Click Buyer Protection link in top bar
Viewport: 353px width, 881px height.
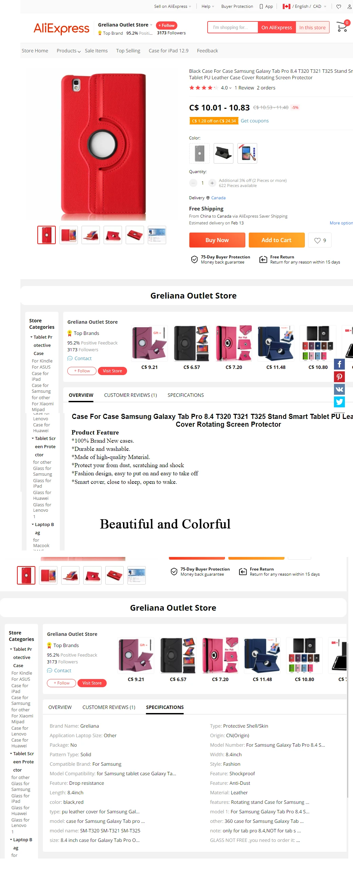click(237, 6)
